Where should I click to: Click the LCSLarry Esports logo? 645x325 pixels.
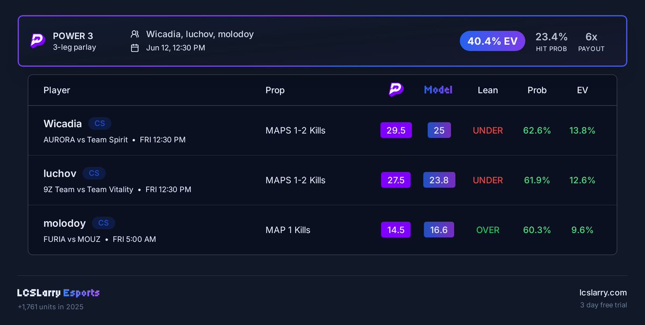pyautogui.click(x=59, y=293)
